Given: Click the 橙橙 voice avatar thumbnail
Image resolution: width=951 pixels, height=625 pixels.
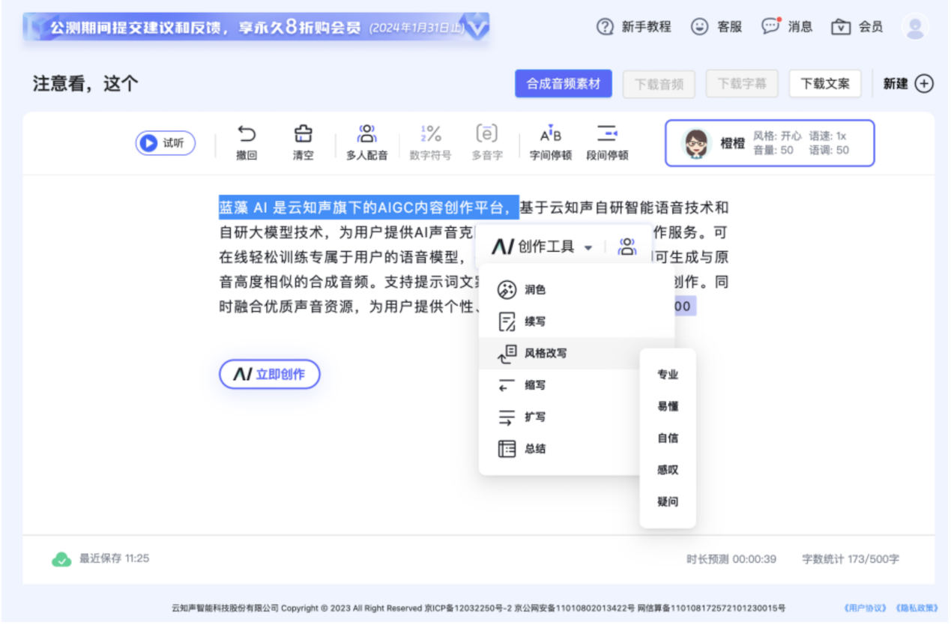Looking at the screenshot, I should click(696, 143).
